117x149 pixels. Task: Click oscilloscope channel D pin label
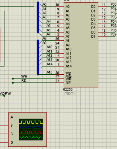click(12, 142)
